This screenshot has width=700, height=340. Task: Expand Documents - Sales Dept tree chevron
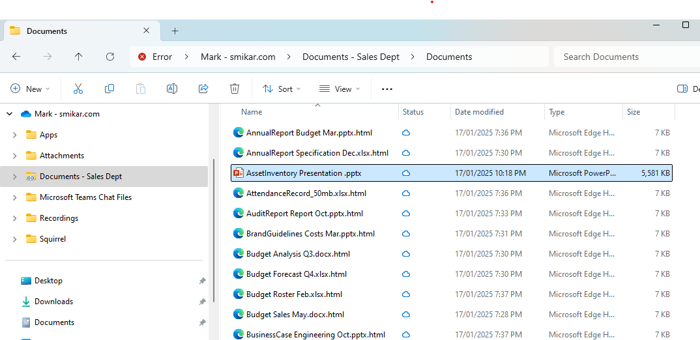tap(15, 177)
